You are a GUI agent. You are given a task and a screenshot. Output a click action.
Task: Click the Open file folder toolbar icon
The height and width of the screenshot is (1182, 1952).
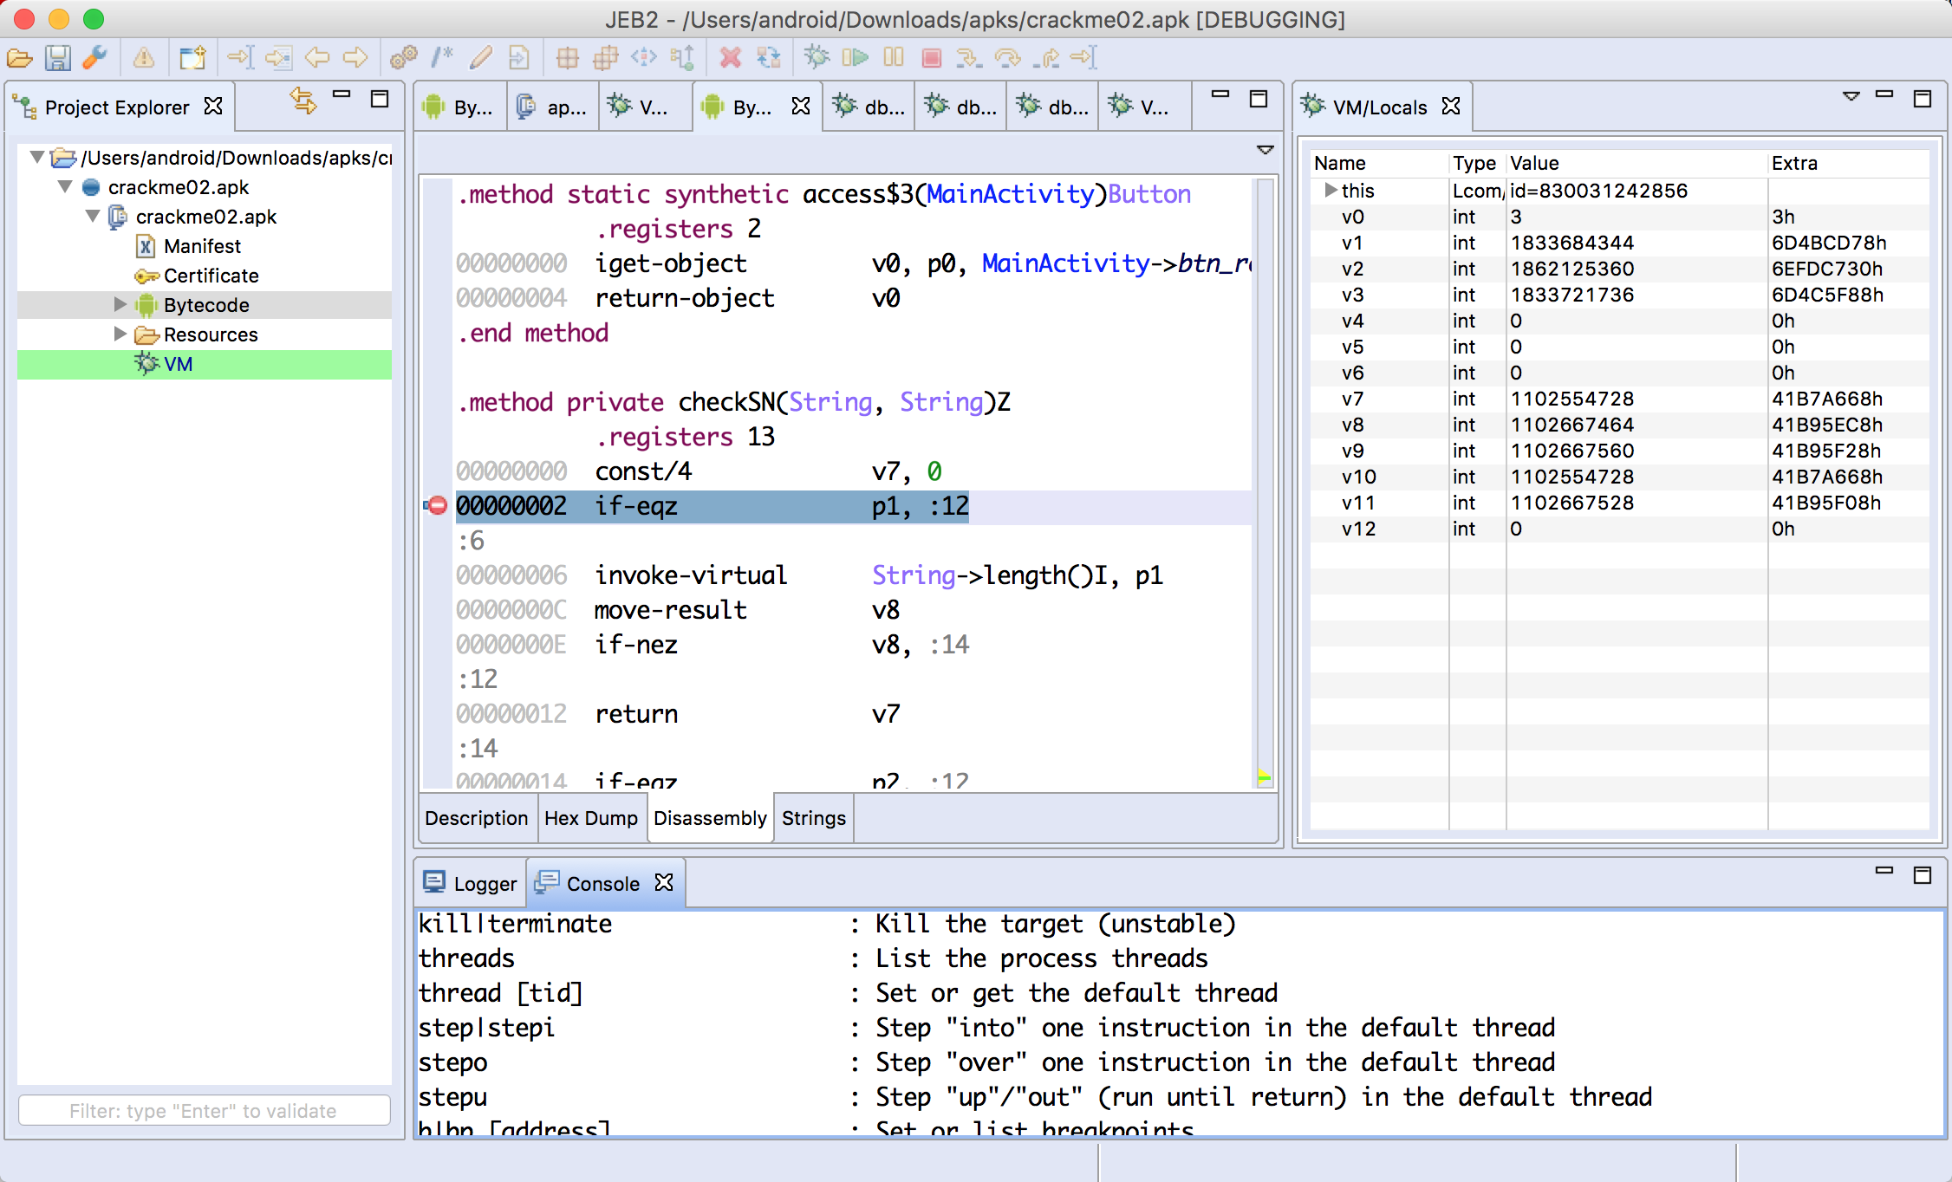[x=19, y=59]
